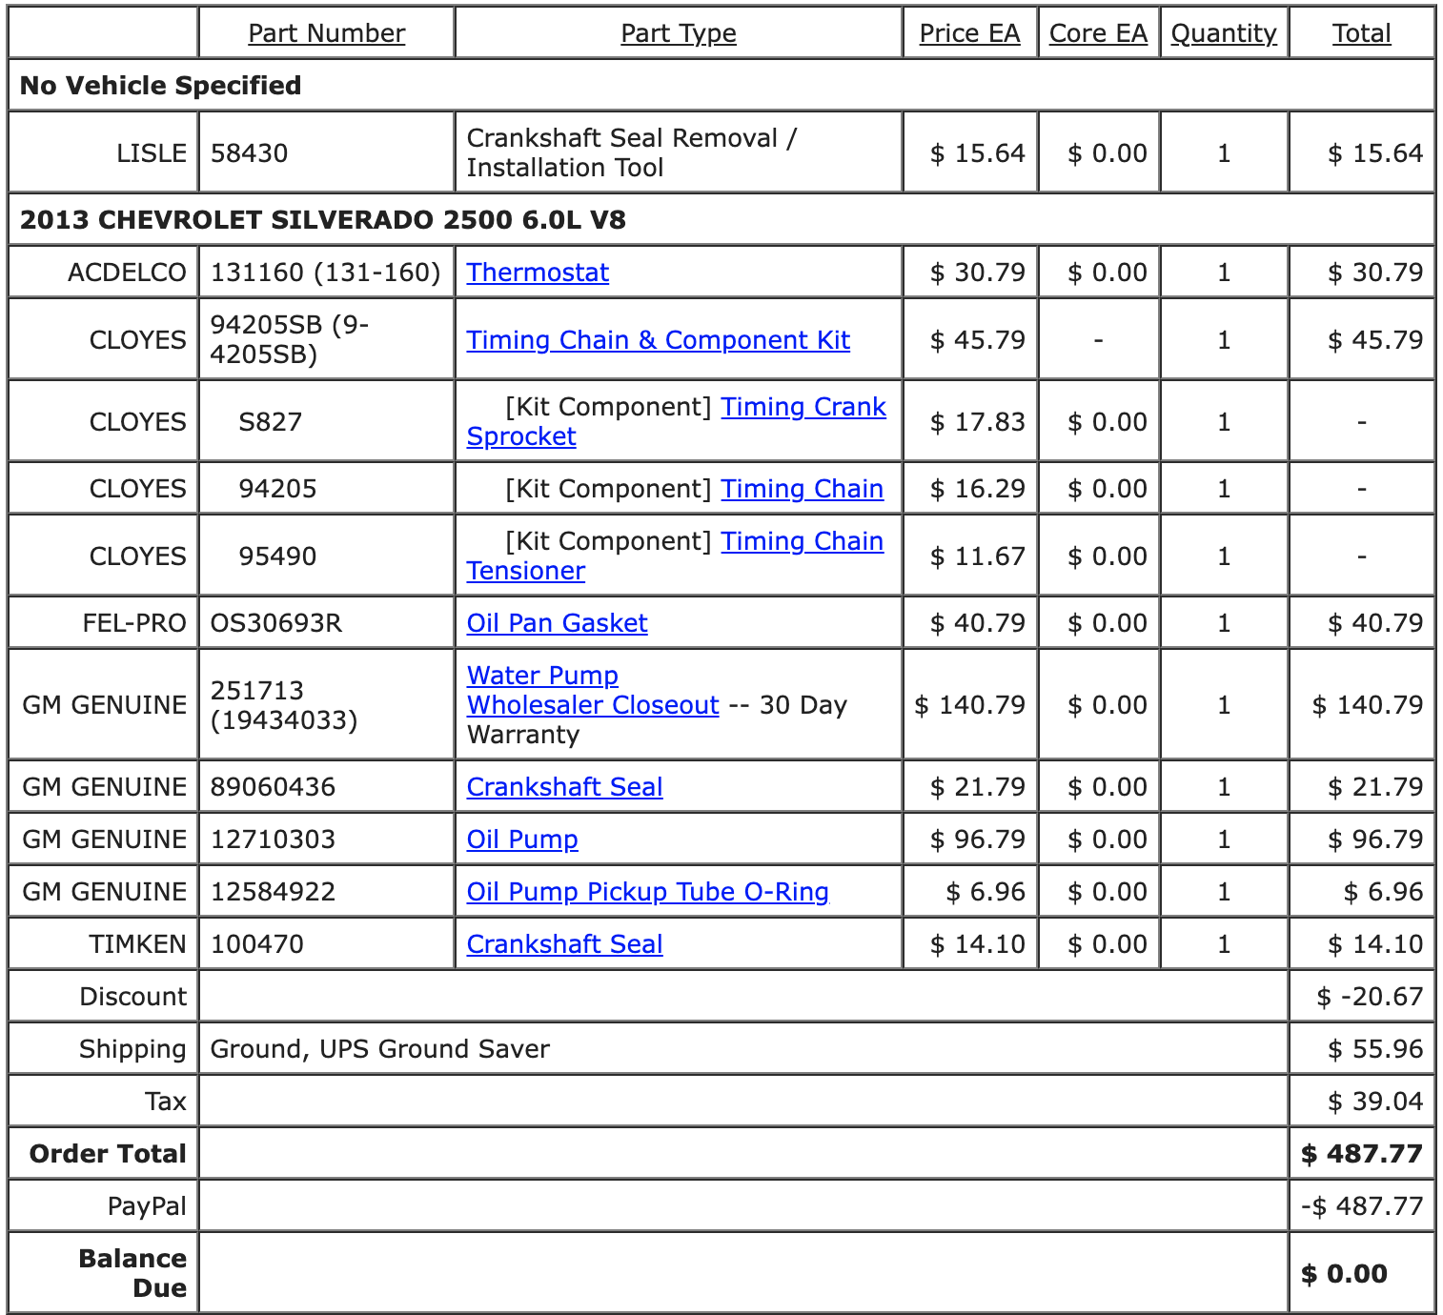Select kit component part number 95490
Image resolution: width=1443 pixels, height=1315 pixels.
pos(277,556)
